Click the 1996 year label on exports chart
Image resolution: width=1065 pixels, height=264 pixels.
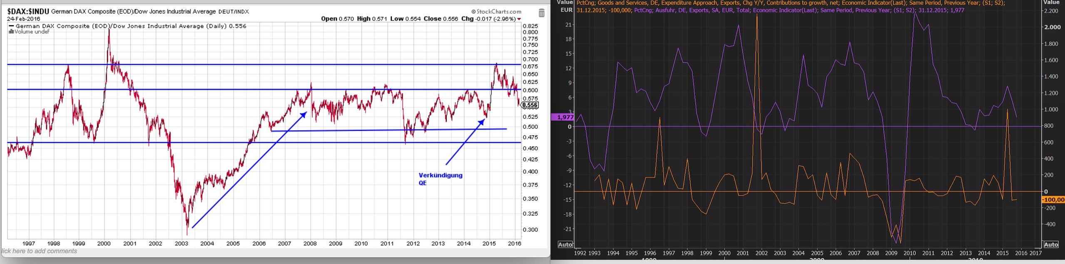pyautogui.click(x=650, y=253)
